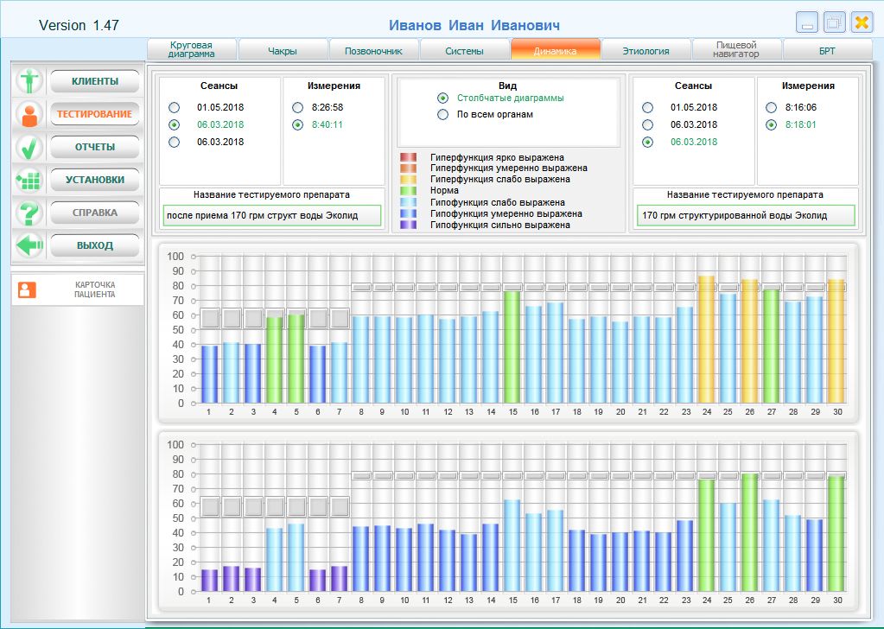Open the Этиология tab
This screenshot has width=884, height=629.
point(646,51)
